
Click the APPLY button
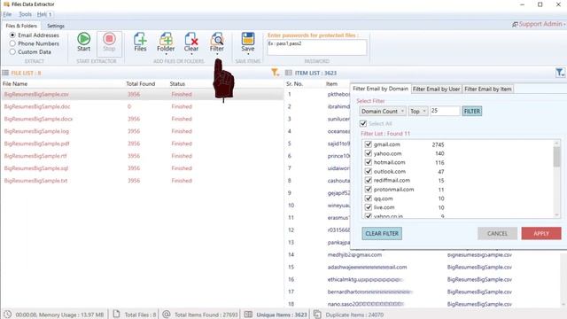coord(541,233)
